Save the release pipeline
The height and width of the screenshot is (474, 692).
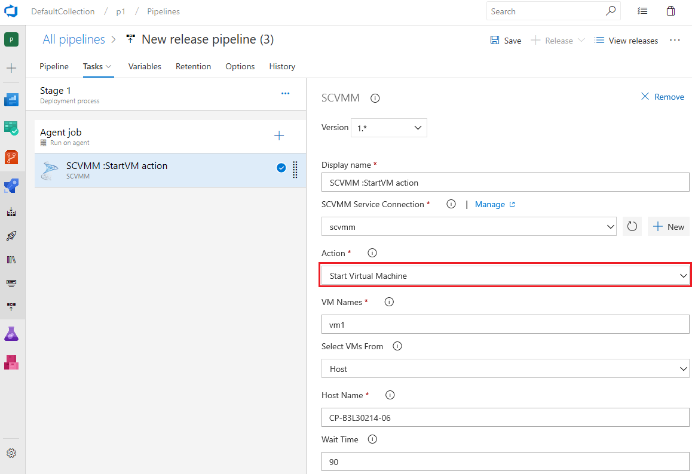click(506, 41)
